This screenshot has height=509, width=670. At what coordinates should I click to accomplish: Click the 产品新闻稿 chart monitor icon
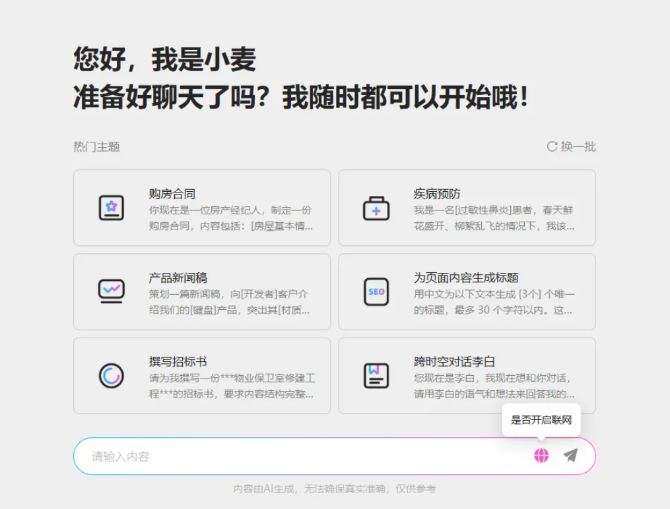click(112, 291)
